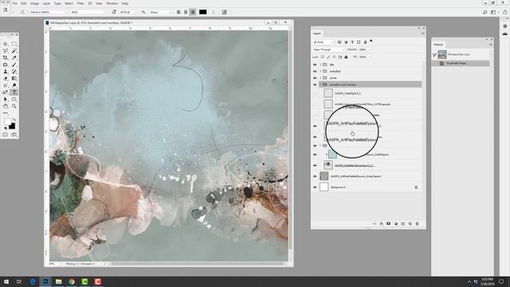The image size is (510, 287).
Task: Collapse the transfers and overlays group
Action: (x=320, y=85)
